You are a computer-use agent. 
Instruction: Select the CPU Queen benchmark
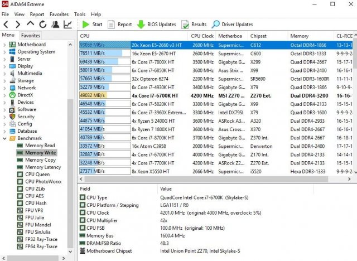tap(37, 175)
